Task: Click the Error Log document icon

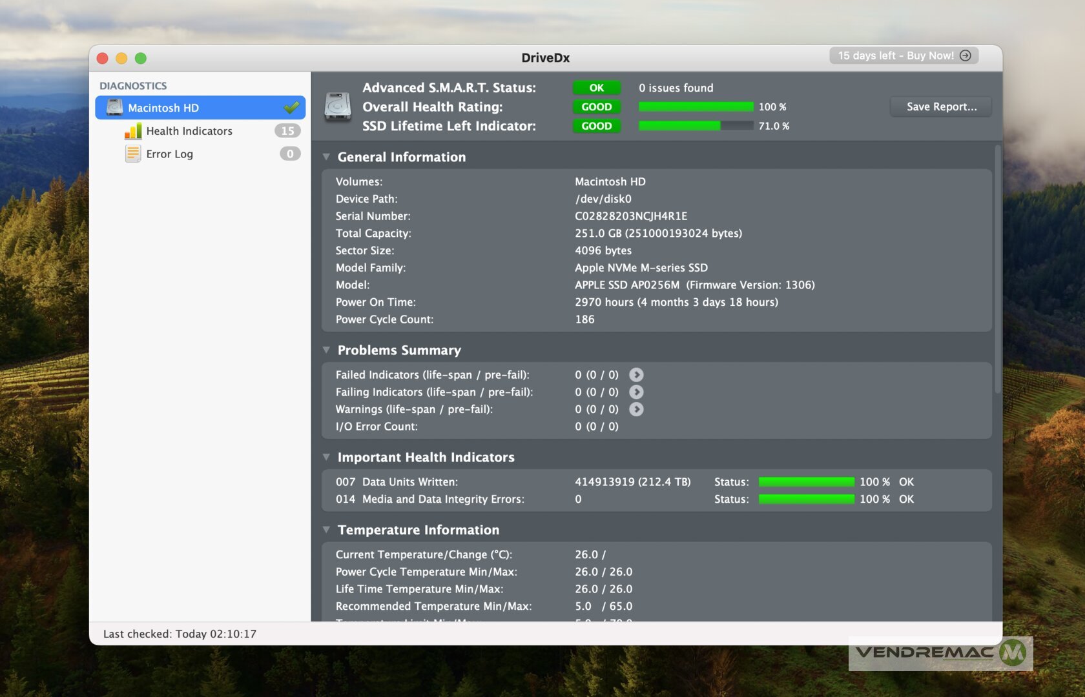Action: 133,154
